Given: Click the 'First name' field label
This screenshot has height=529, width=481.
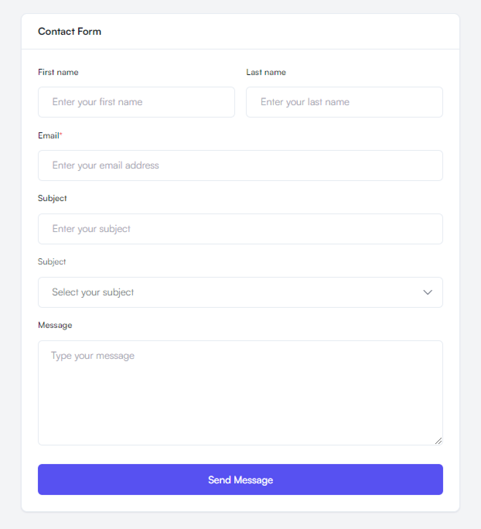Looking at the screenshot, I should click(58, 72).
